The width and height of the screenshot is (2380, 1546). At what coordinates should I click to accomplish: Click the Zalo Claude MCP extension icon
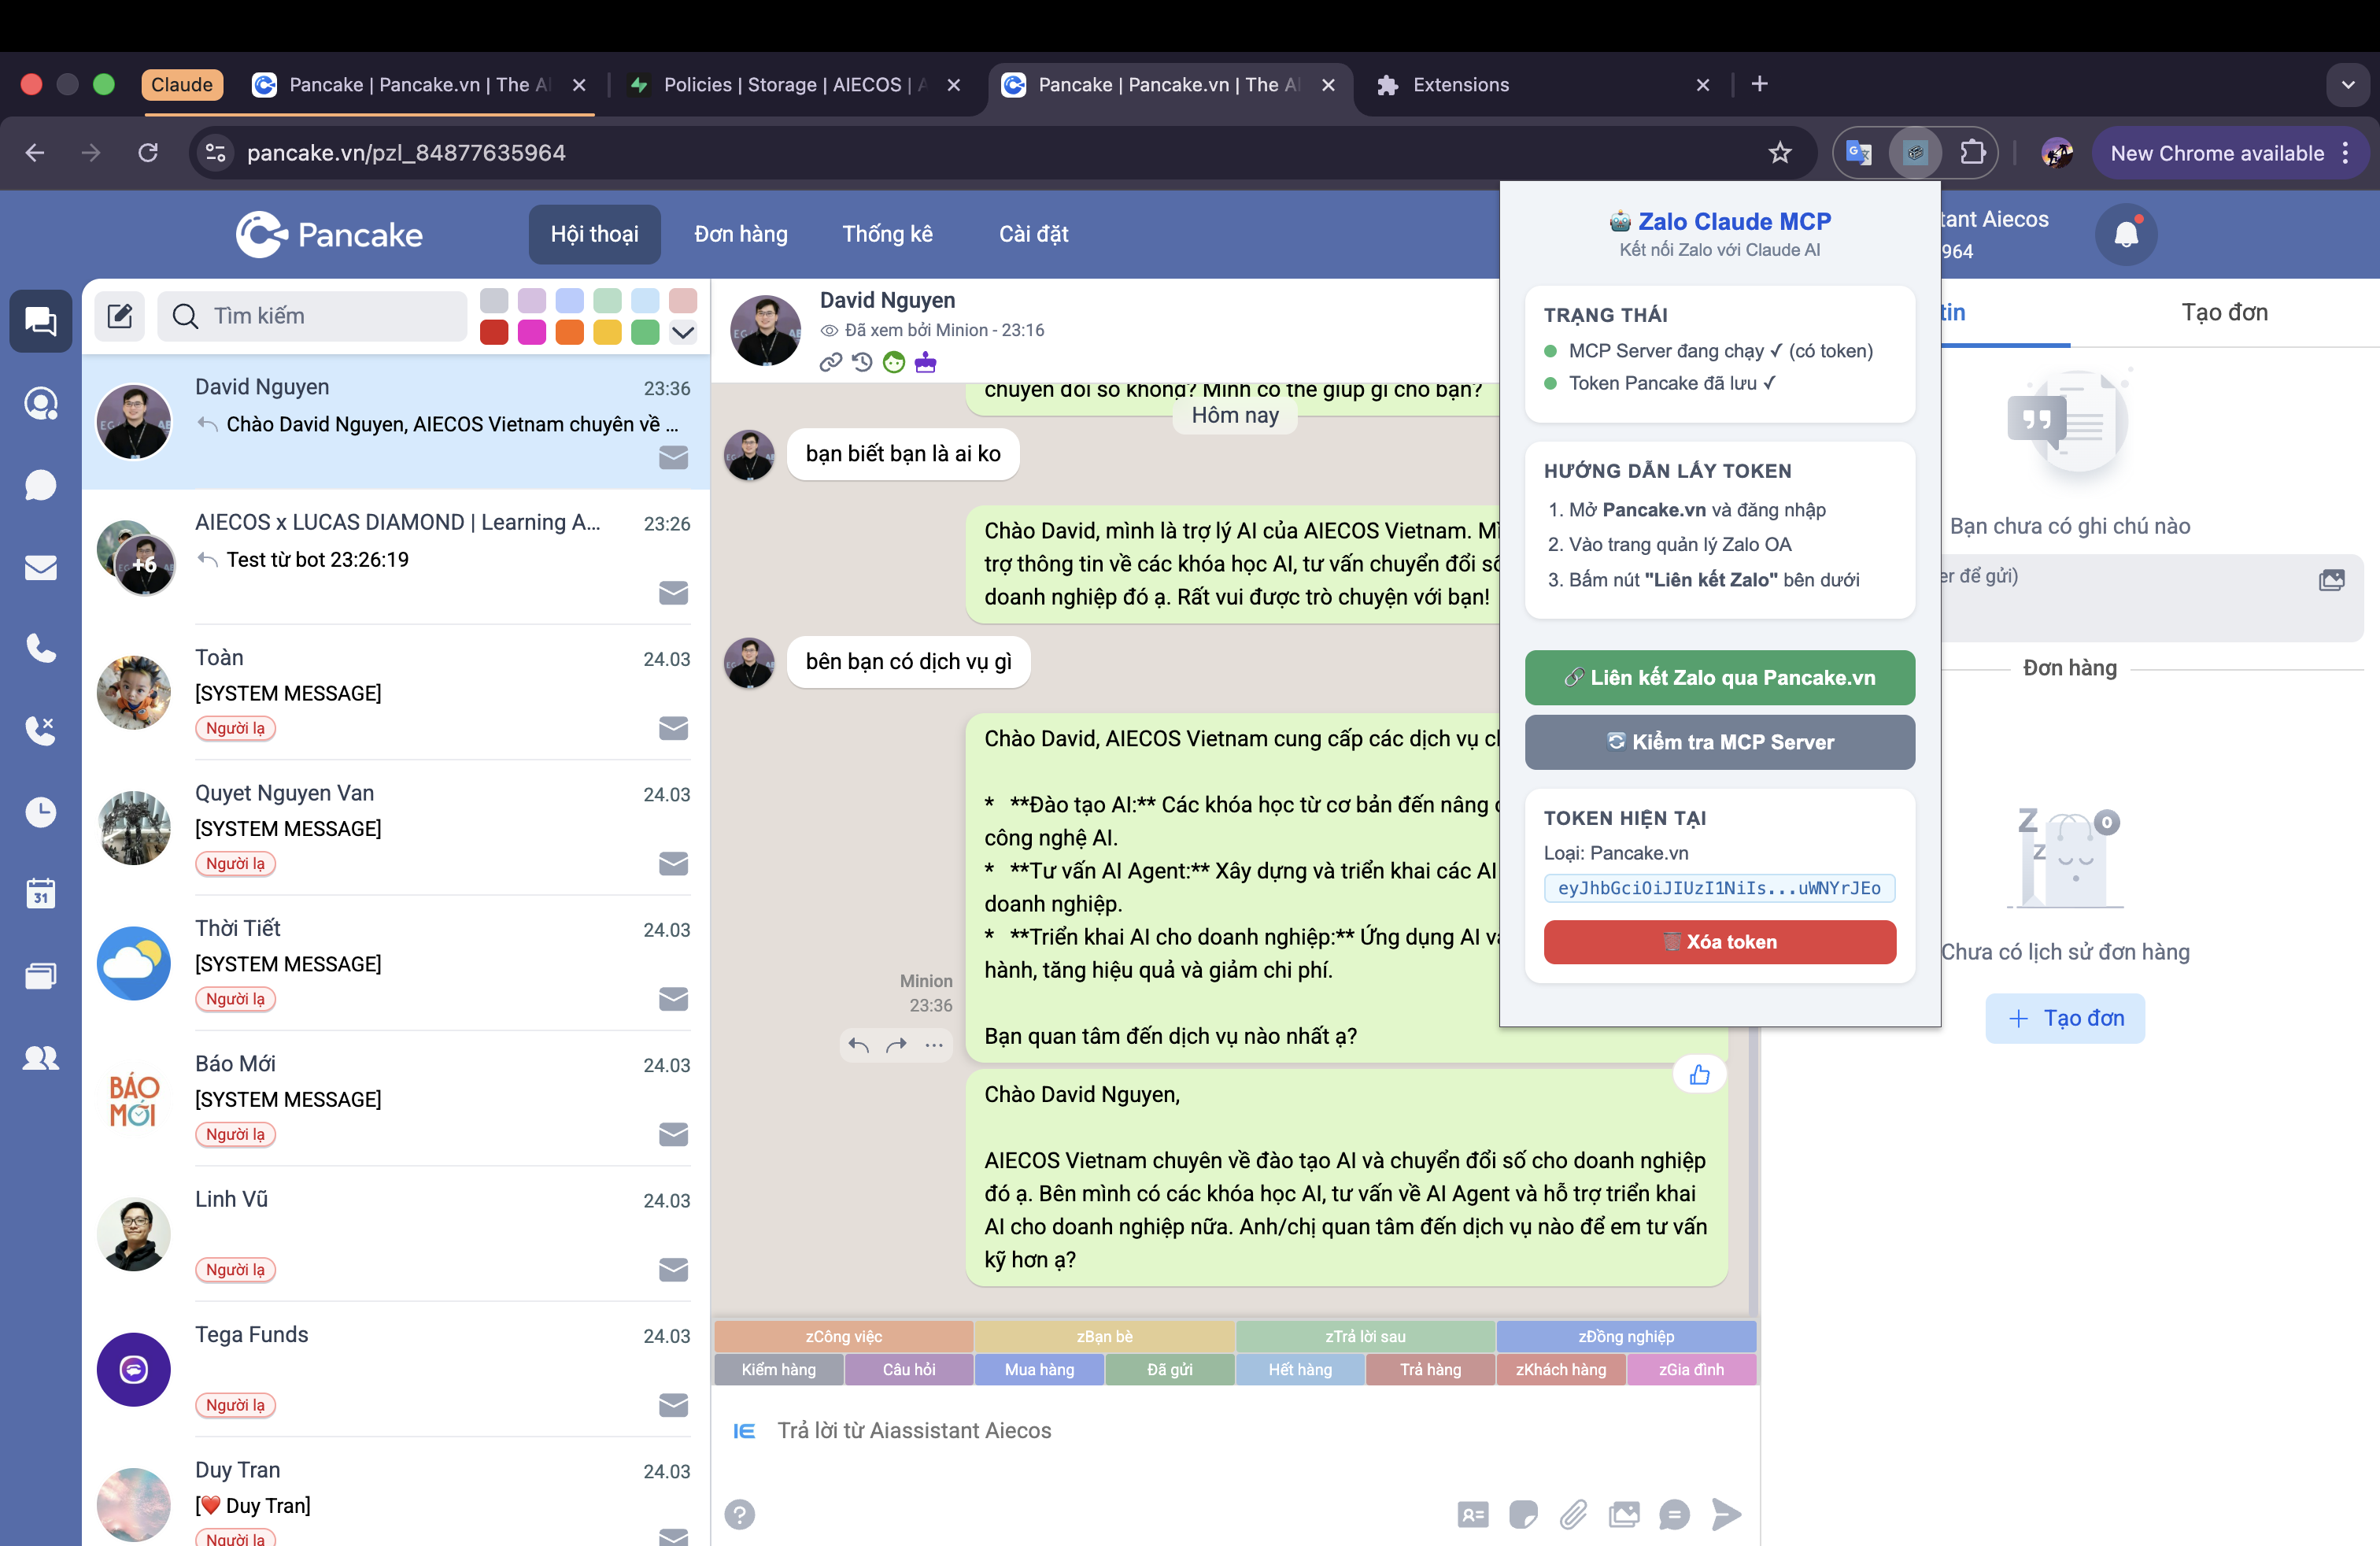point(1915,153)
